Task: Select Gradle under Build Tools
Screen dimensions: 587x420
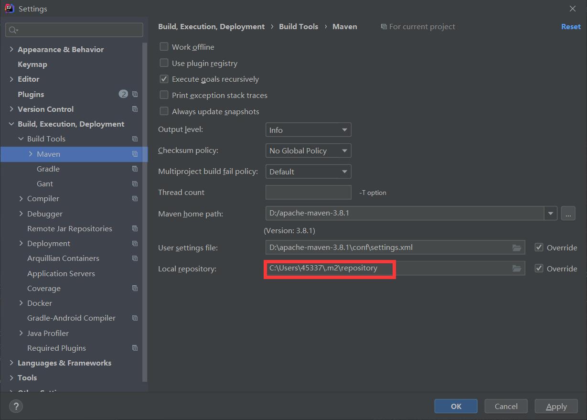Action: tap(48, 169)
